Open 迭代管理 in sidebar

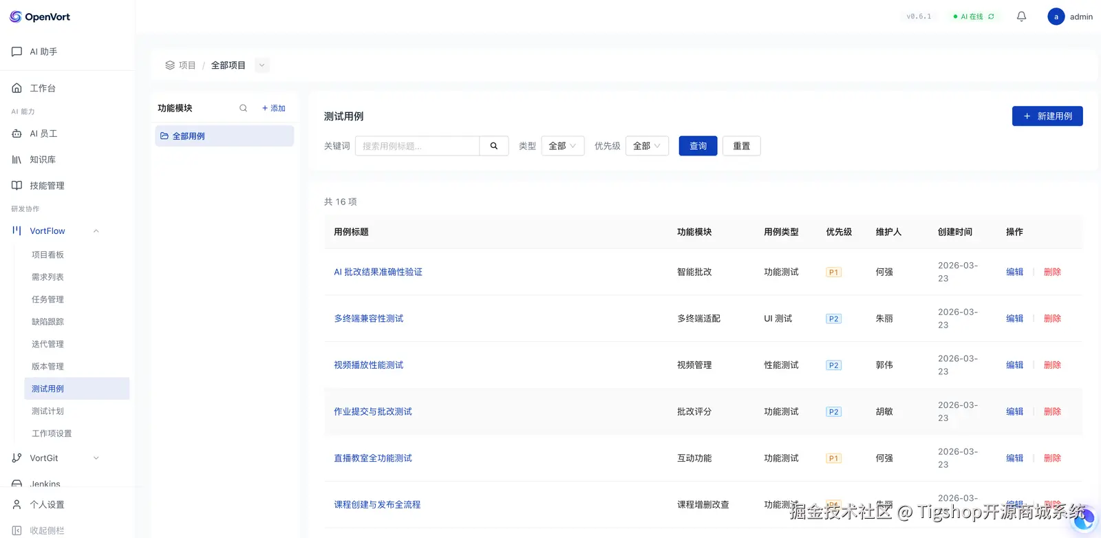(47, 344)
